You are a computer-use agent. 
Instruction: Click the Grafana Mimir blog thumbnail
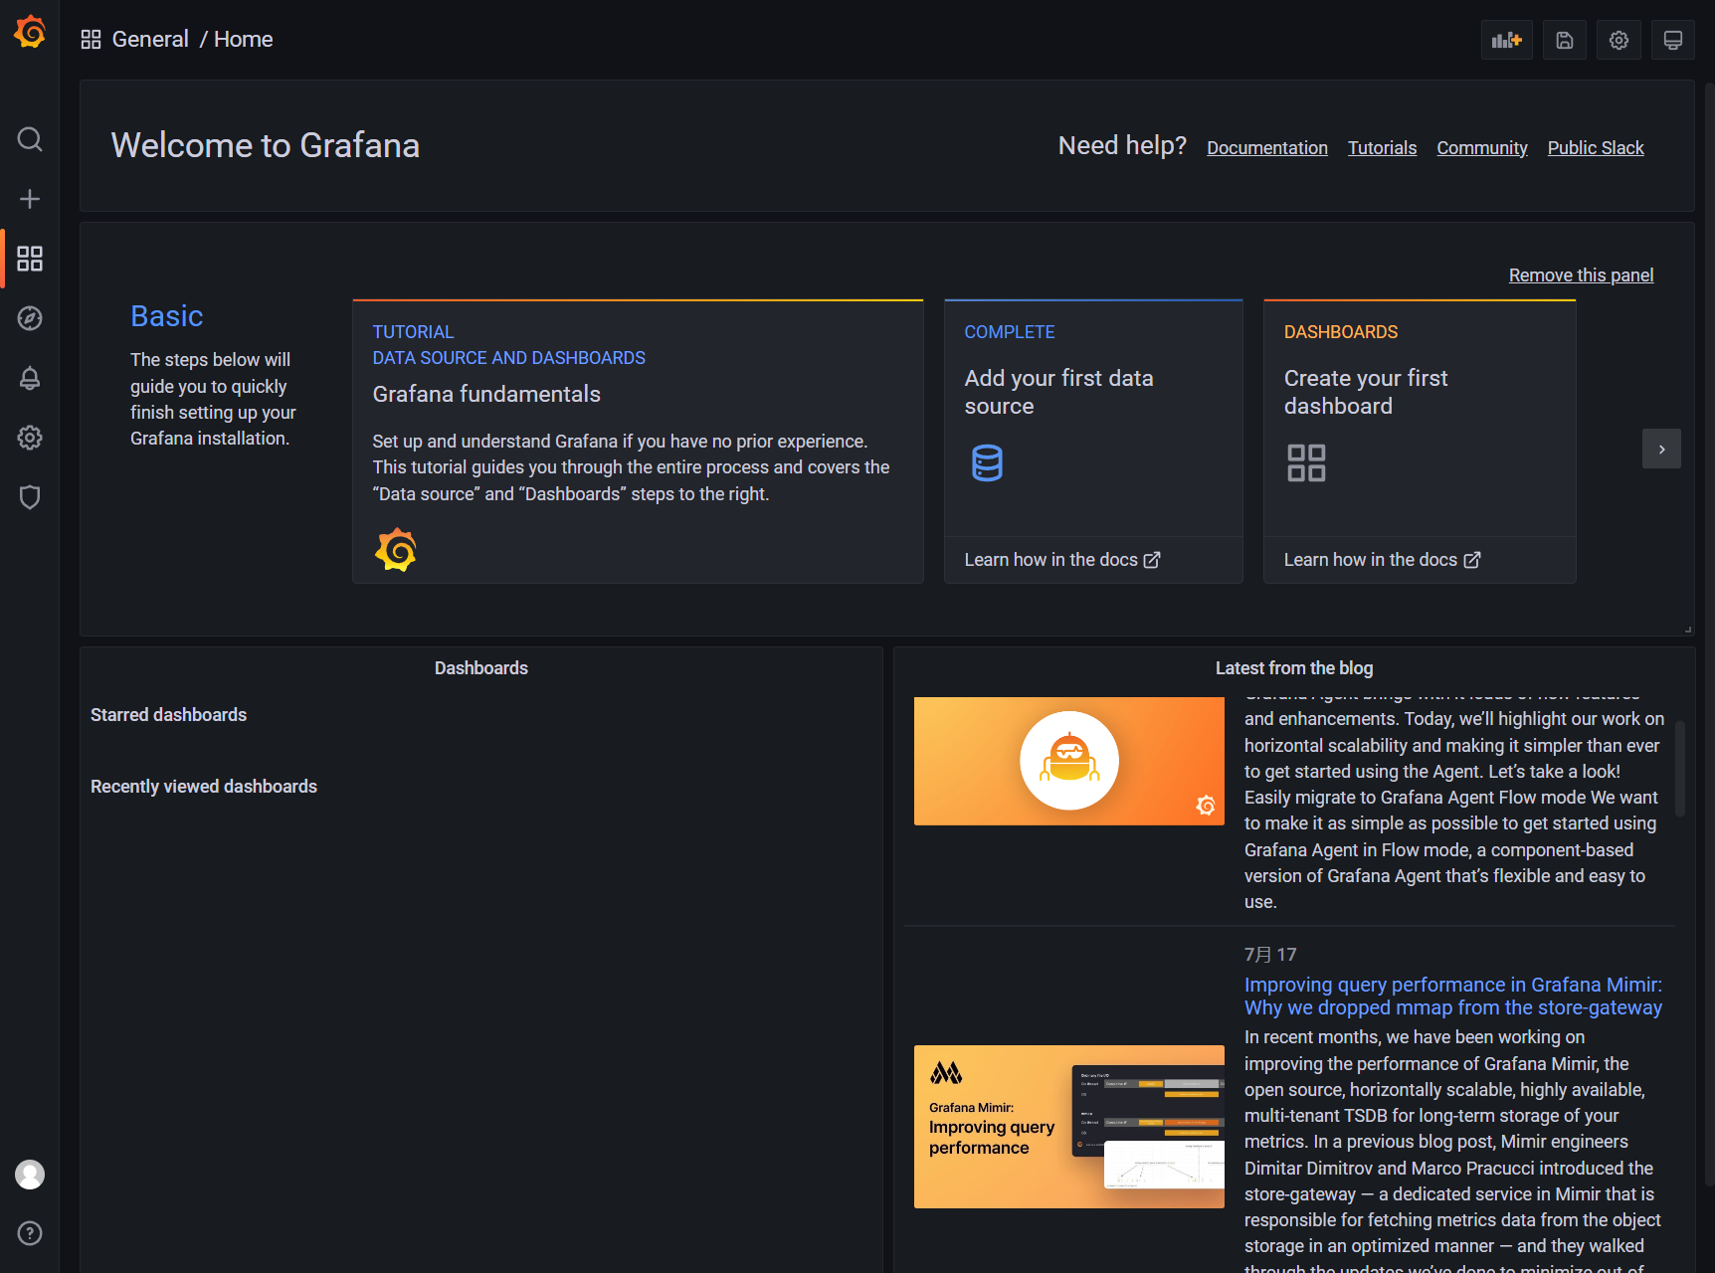(x=1069, y=1127)
